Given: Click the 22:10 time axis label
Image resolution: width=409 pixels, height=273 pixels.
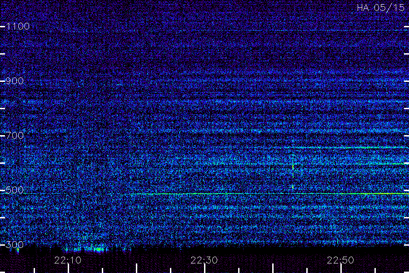Looking at the screenshot, I should [x=68, y=260].
